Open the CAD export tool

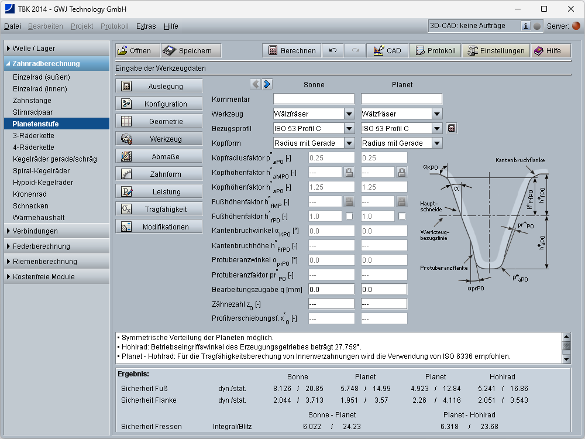387,51
